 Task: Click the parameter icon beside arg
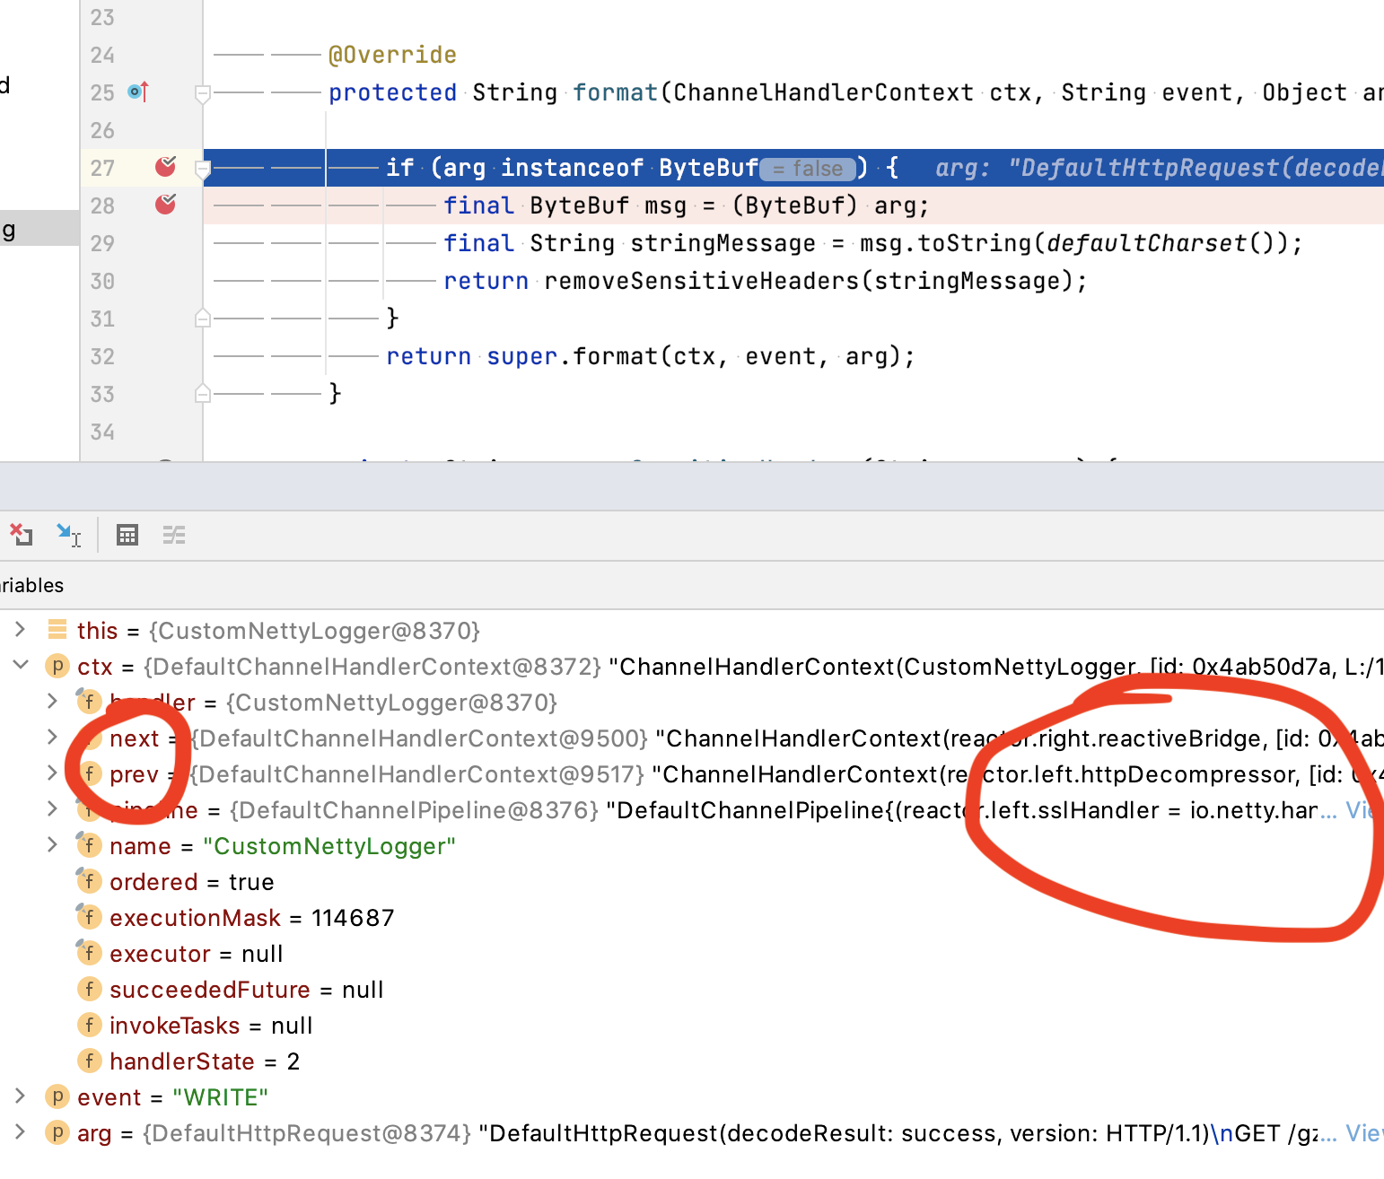click(57, 1132)
